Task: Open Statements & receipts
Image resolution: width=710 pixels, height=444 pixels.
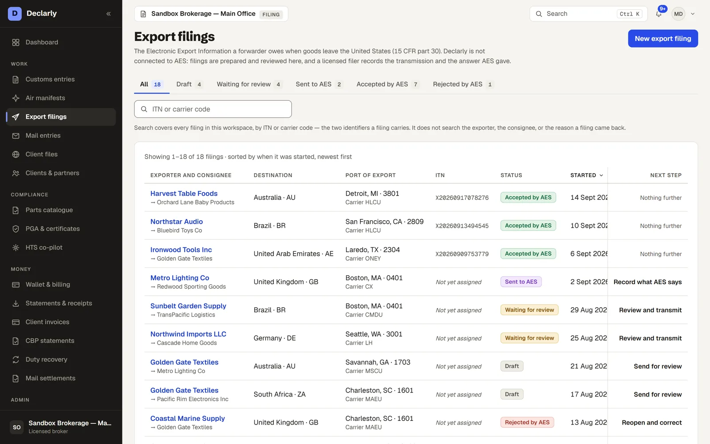Action: (61, 303)
